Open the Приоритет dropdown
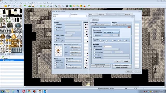The width and height of the screenshot is (166, 93). coord(74,61)
